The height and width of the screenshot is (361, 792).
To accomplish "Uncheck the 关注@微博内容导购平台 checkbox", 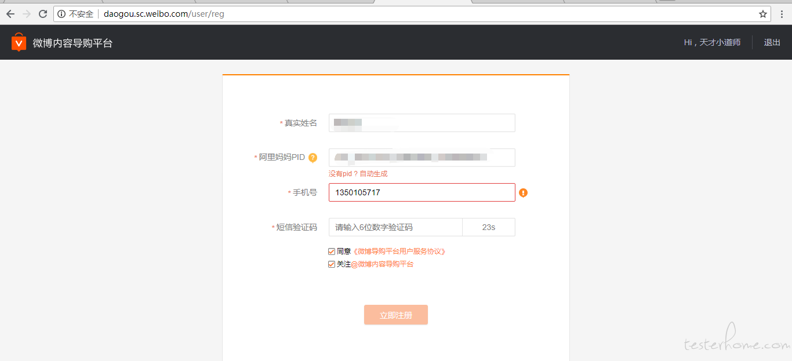I will [332, 264].
